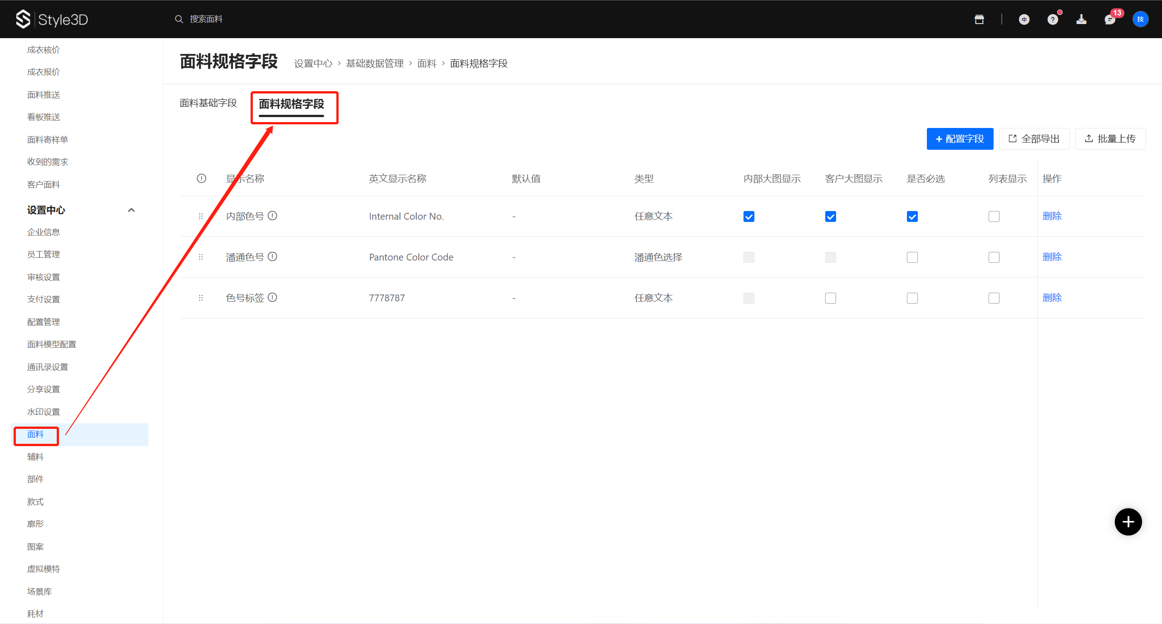Grab drag handle of 内部色号 row
Screen dimensions: 1162x624
(x=201, y=216)
